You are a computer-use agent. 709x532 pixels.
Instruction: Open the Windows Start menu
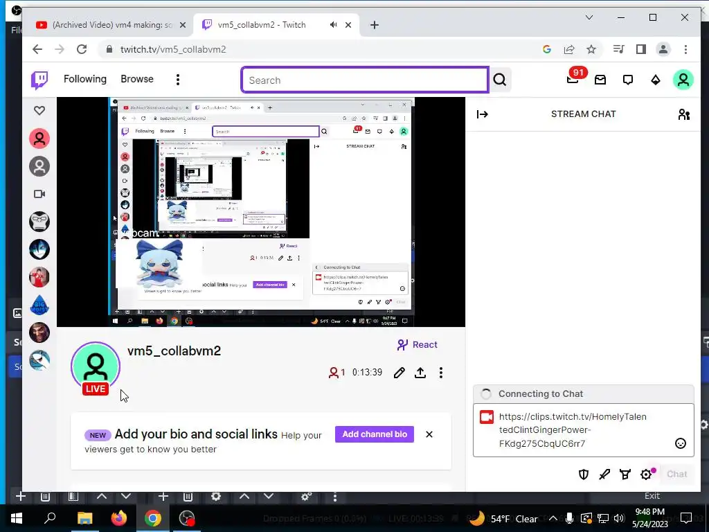tap(17, 518)
